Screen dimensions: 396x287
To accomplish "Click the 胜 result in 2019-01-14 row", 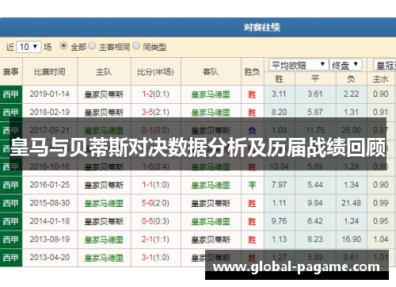I will [x=252, y=94].
